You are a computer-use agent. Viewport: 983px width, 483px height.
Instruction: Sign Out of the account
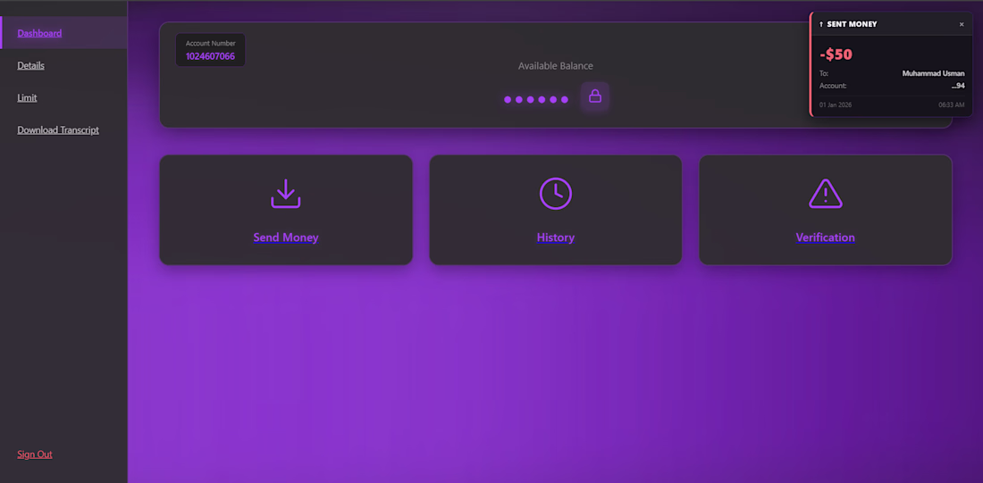click(x=35, y=454)
